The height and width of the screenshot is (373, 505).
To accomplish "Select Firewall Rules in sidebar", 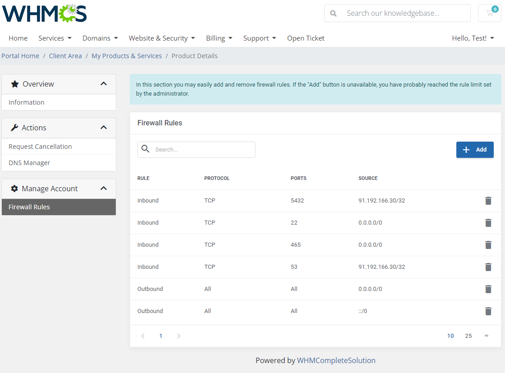I will tap(59, 207).
